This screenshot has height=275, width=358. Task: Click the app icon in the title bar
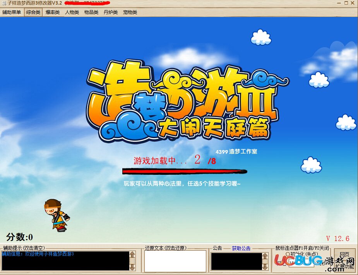(x=3, y=3)
